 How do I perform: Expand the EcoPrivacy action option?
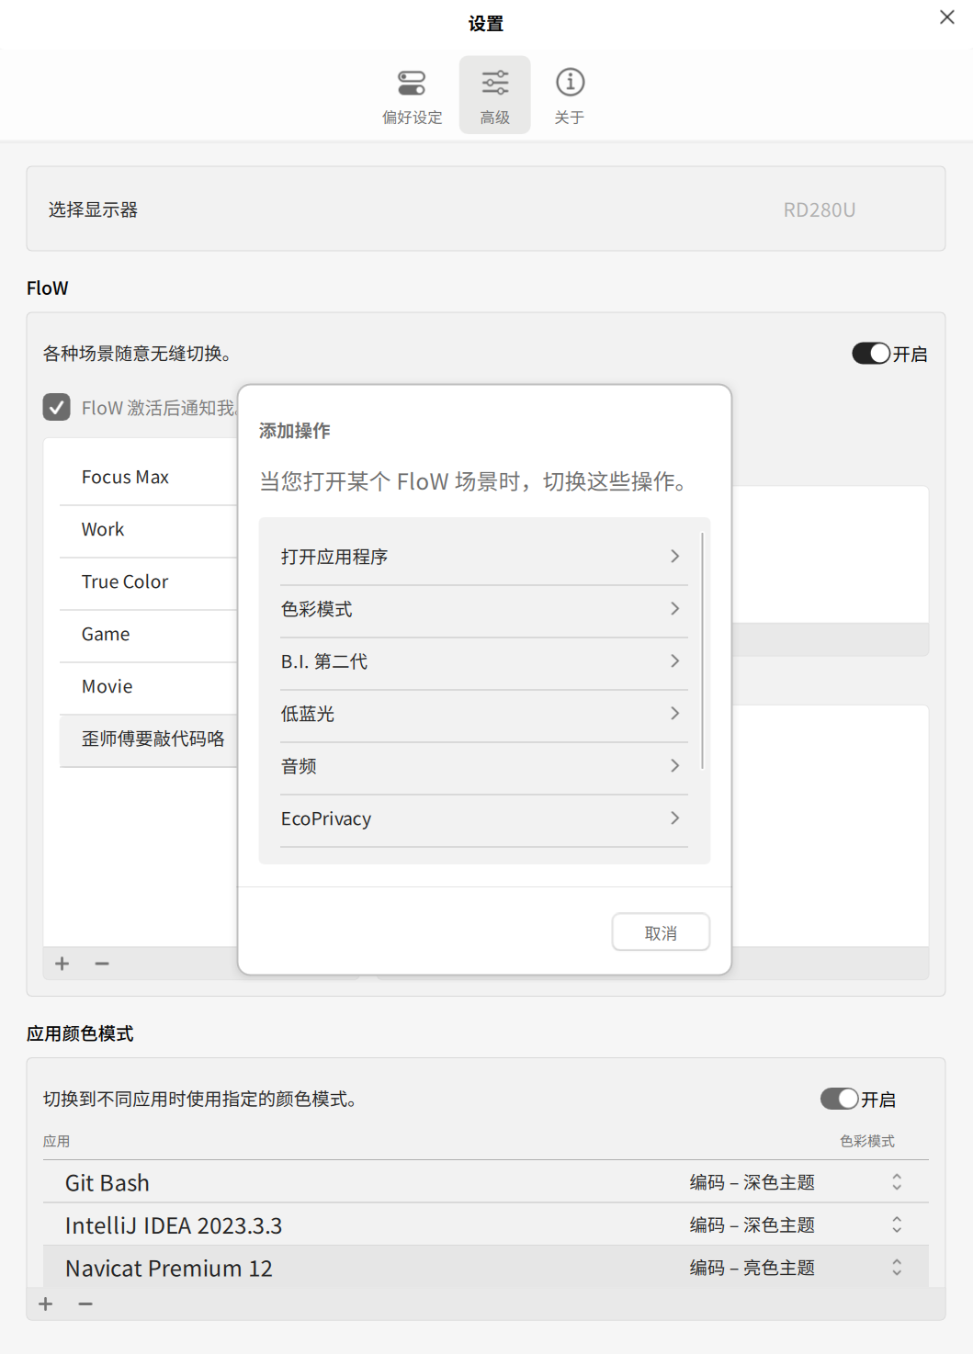[484, 818]
